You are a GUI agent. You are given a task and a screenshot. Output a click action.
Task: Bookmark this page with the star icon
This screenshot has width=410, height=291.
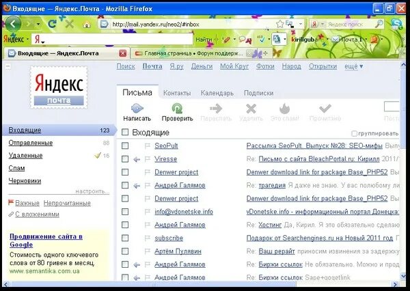(279, 25)
